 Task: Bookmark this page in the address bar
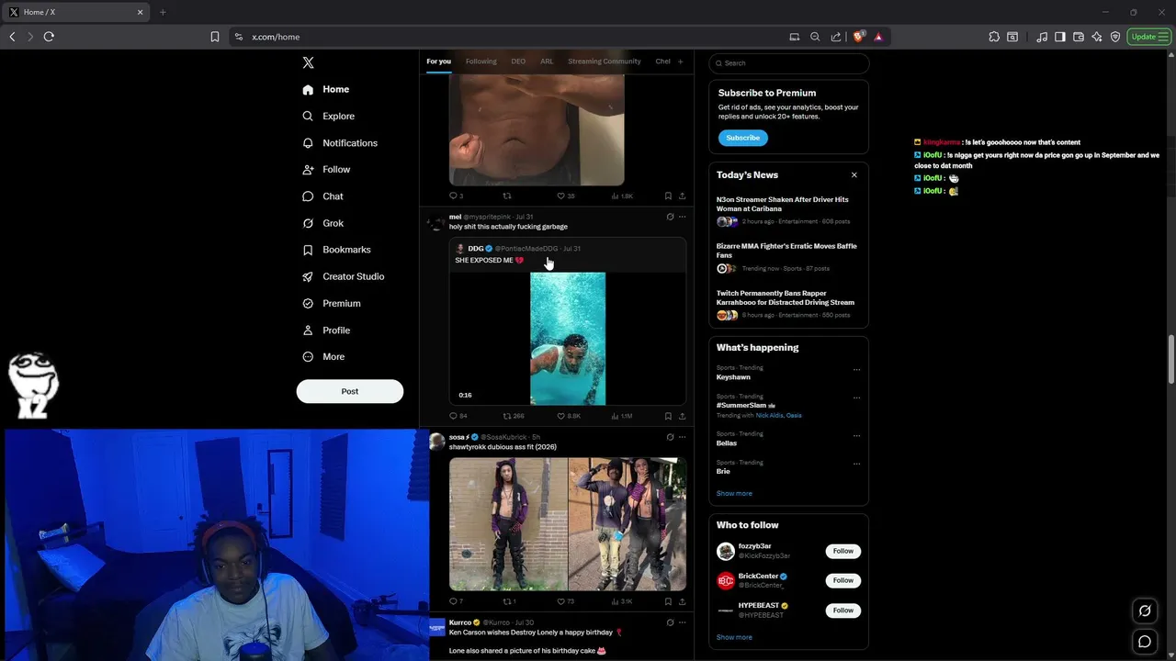click(215, 37)
